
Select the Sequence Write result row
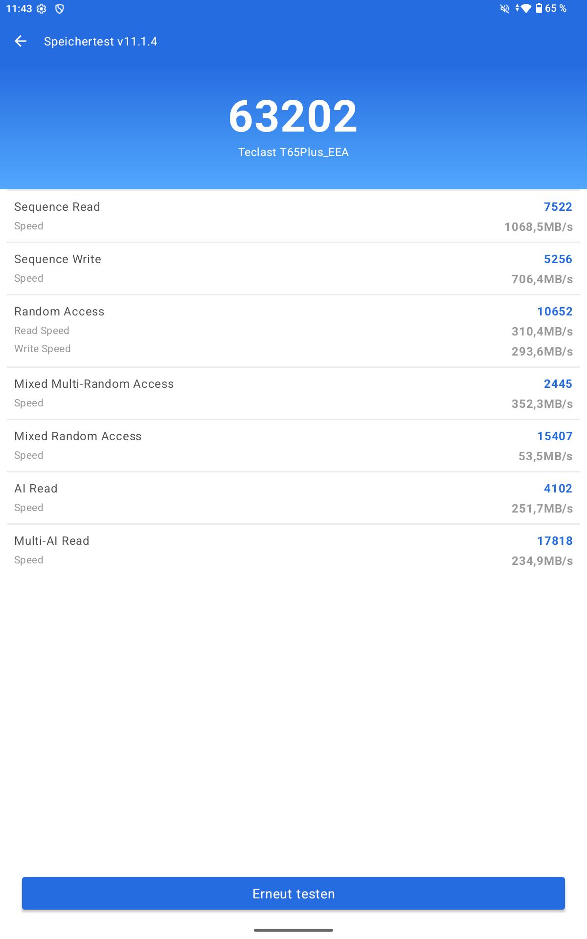pos(293,268)
